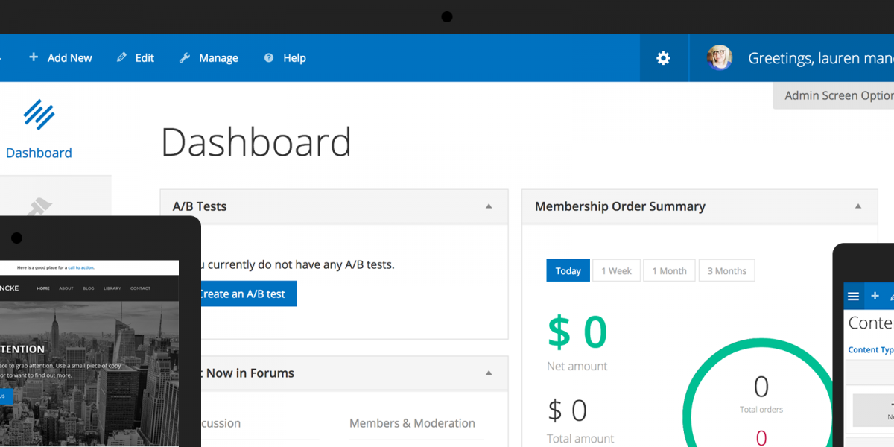The image size is (894, 447).
Task: Collapse the A/B Tests panel
Action: click(x=489, y=206)
